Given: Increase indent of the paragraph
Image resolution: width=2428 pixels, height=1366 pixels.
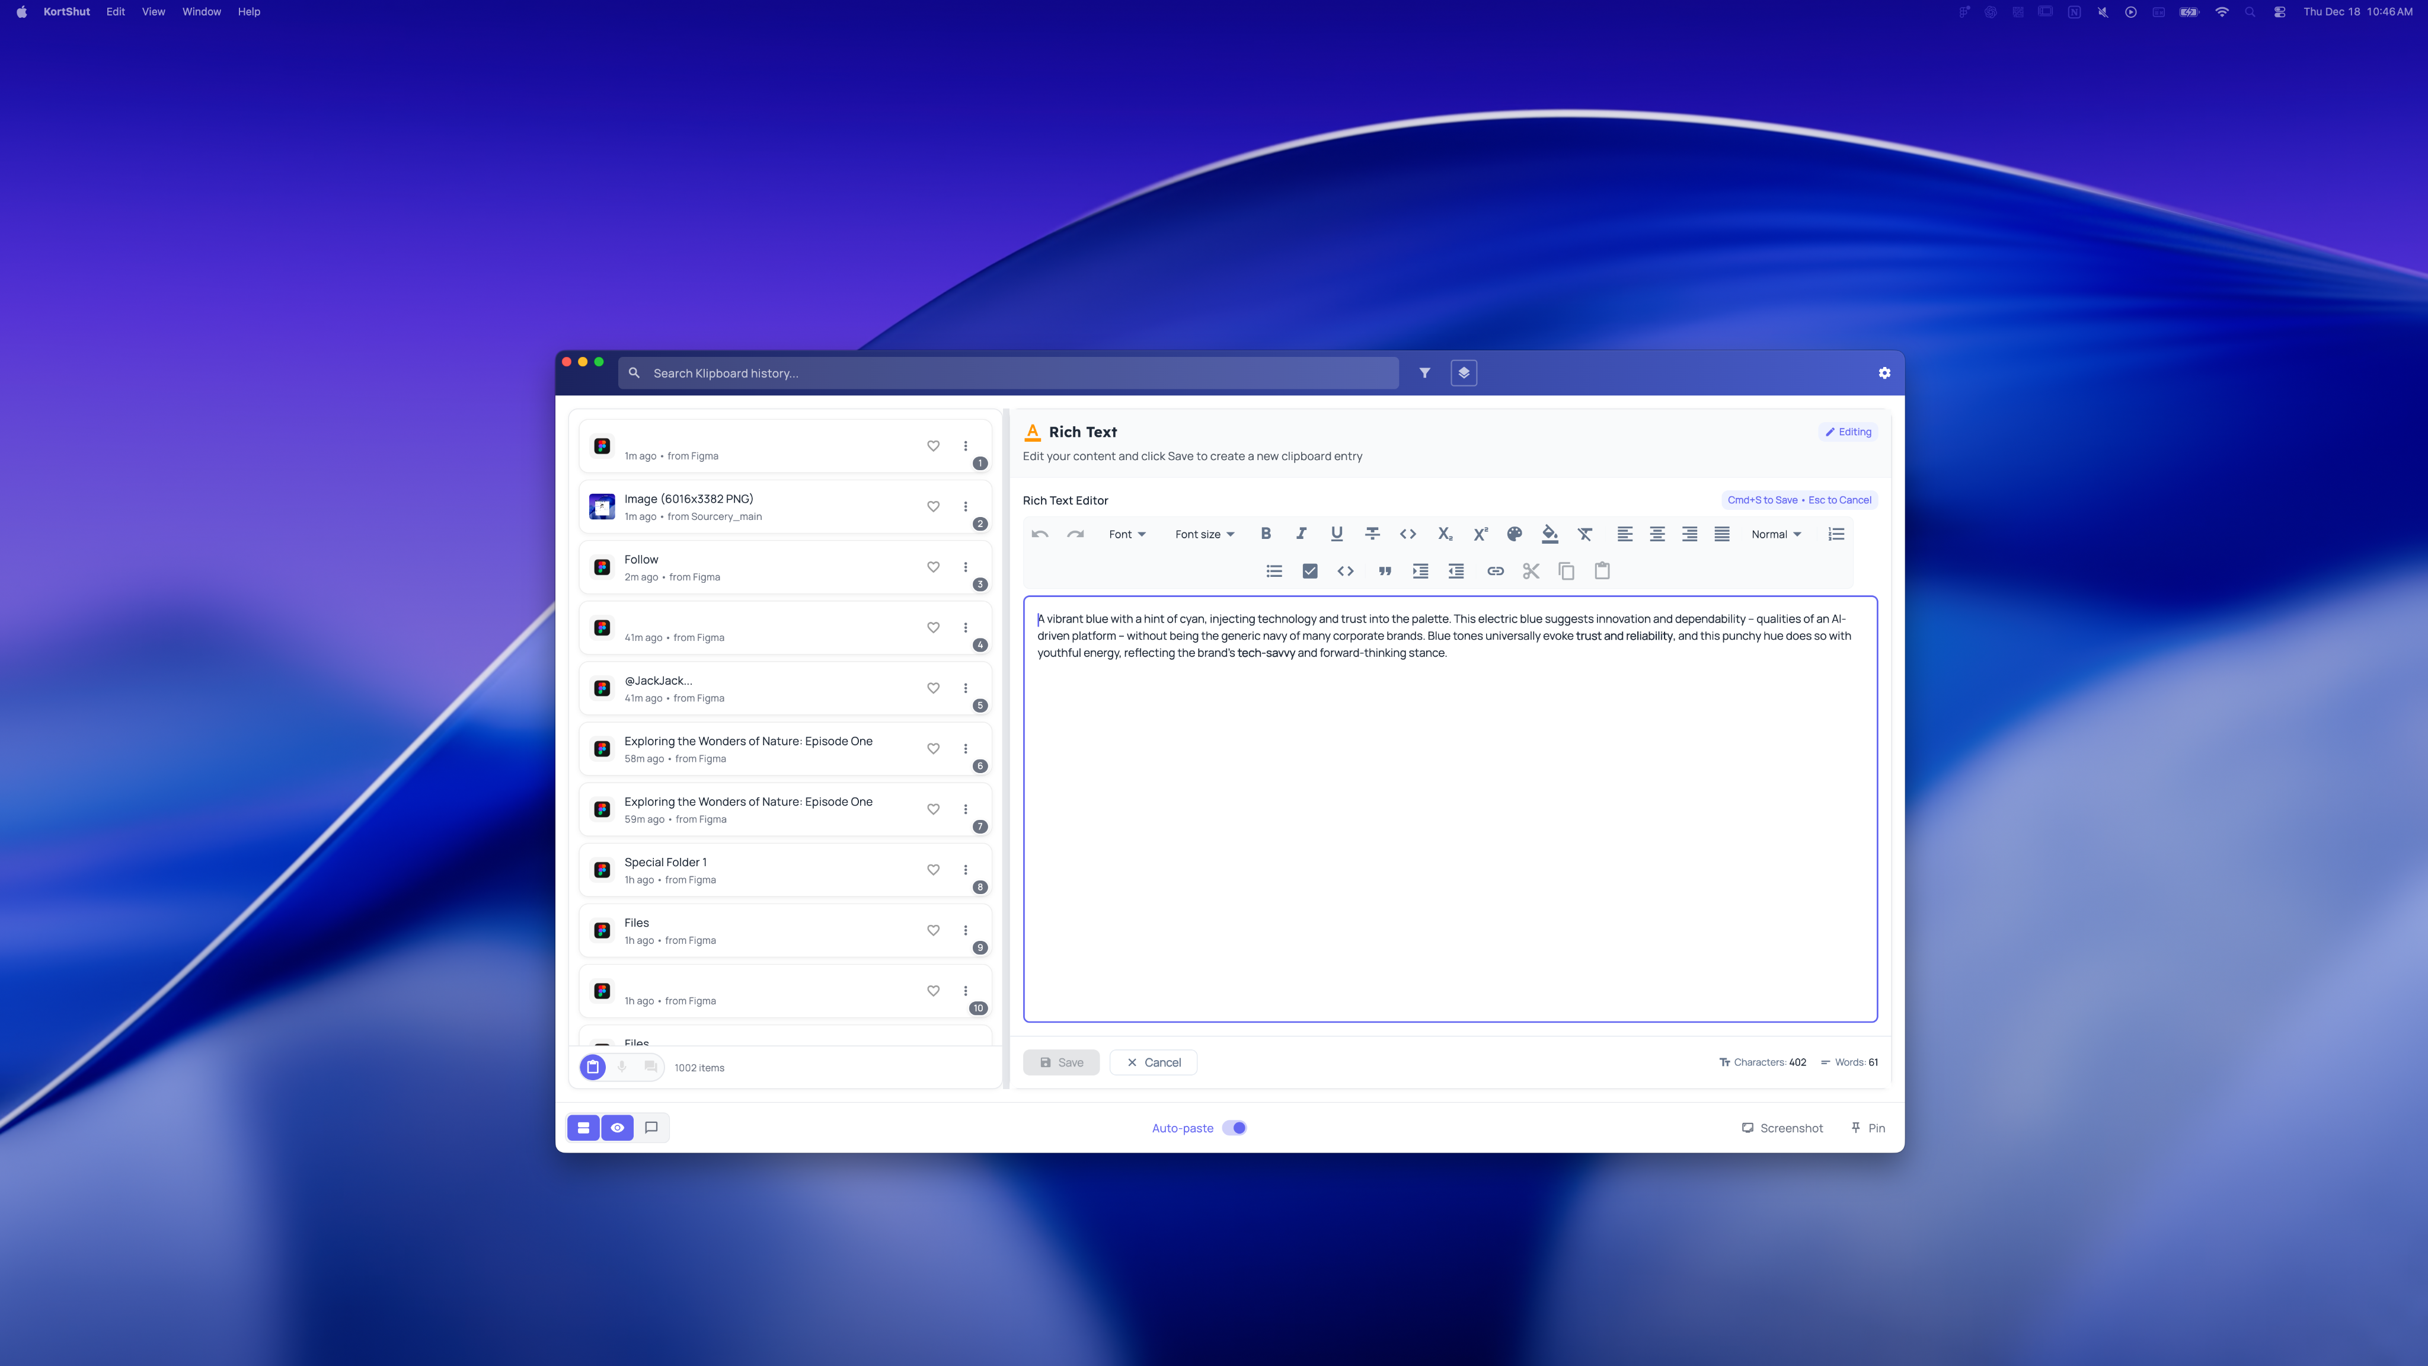Looking at the screenshot, I should click(x=1420, y=572).
